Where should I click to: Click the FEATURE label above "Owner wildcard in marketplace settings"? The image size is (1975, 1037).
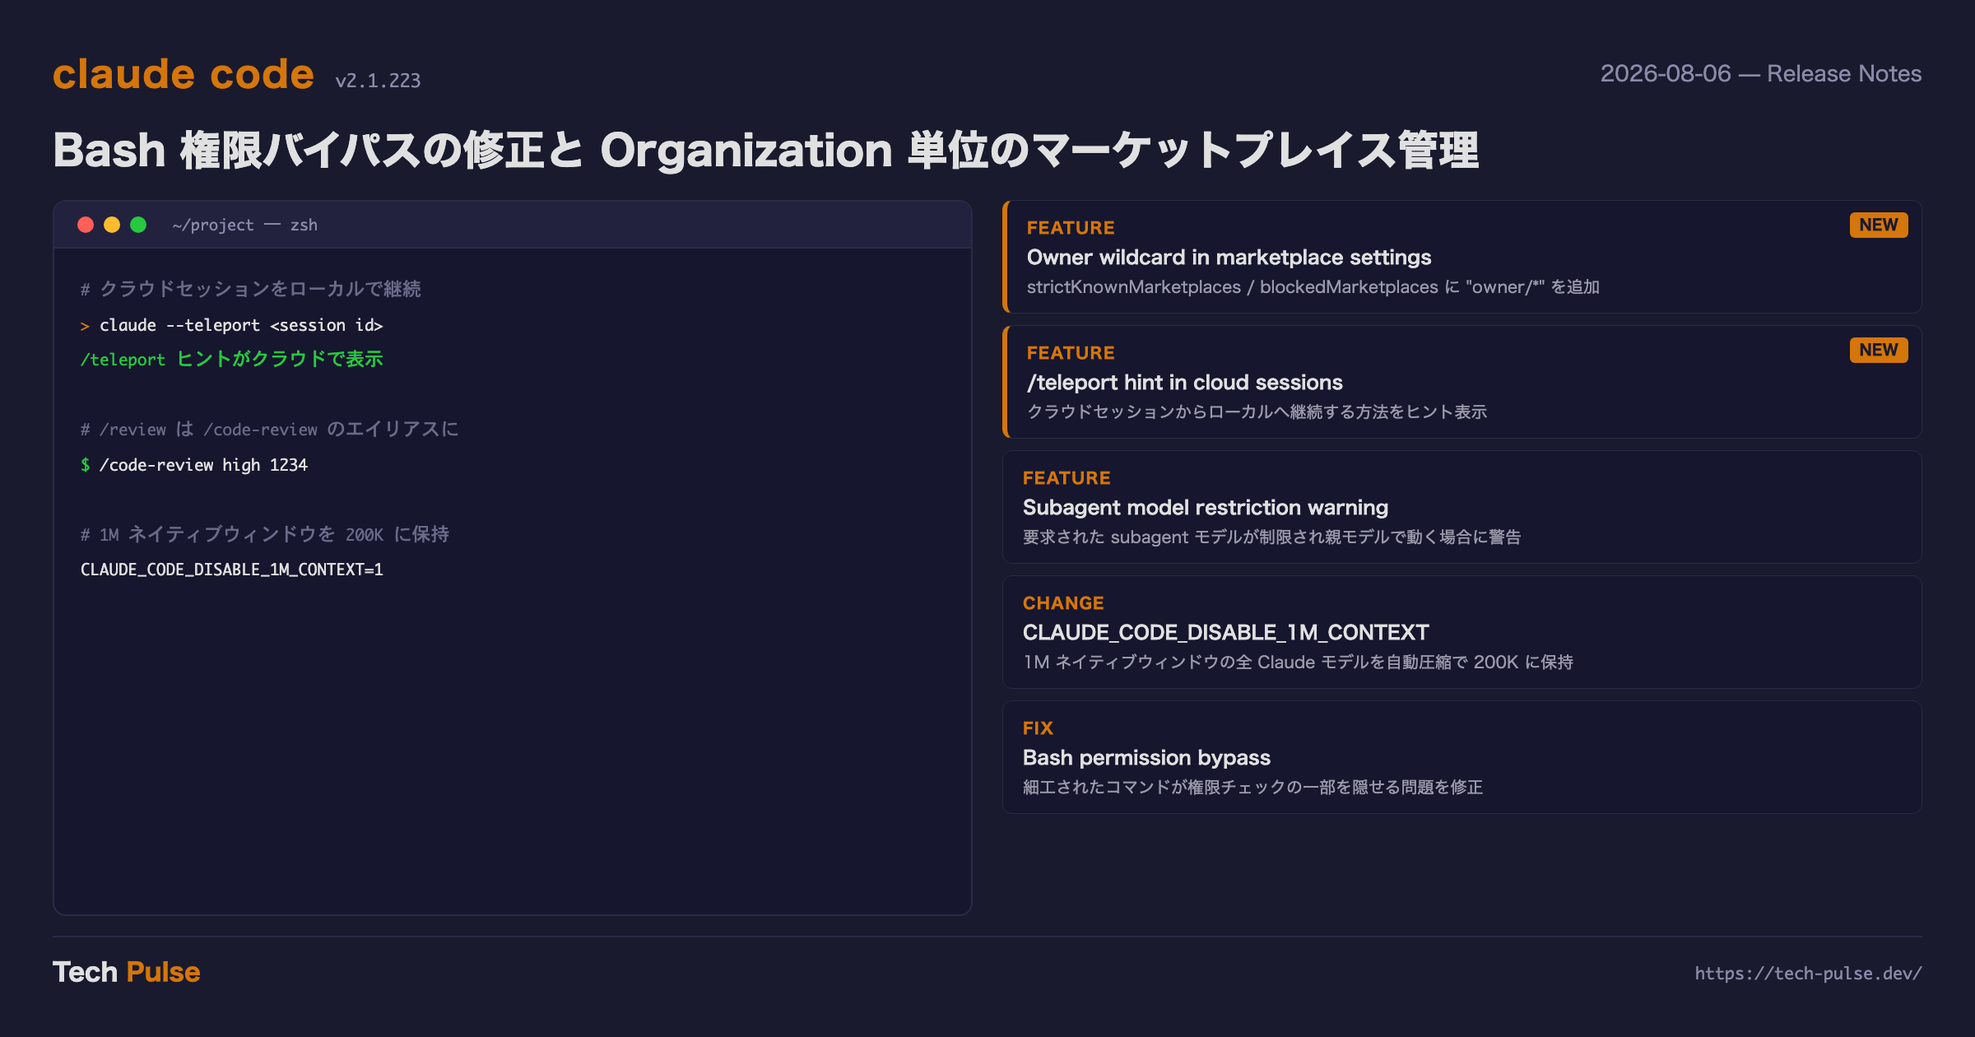tap(1071, 228)
